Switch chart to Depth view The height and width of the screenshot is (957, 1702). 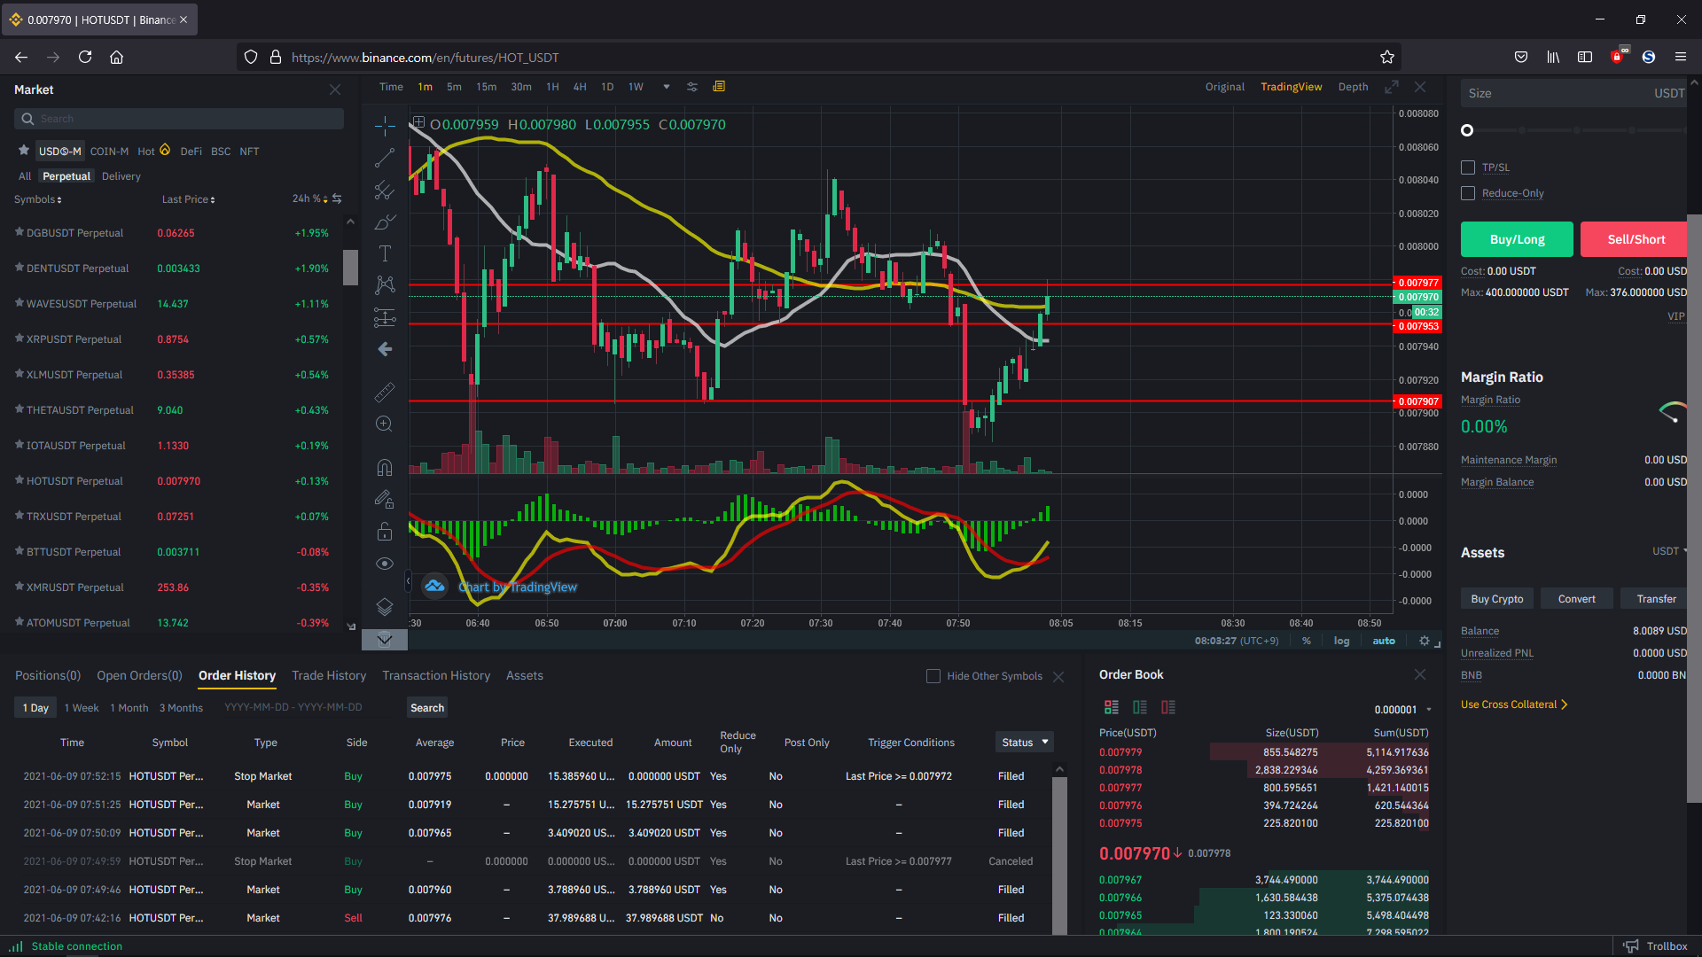pyautogui.click(x=1353, y=87)
